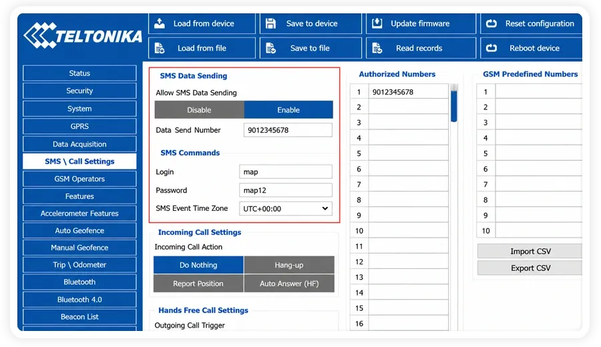Click the Data Send Number field
The height and width of the screenshot is (347, 601).
(288, 130)
